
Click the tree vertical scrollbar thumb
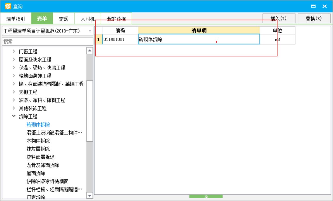[x=90, y=111]
